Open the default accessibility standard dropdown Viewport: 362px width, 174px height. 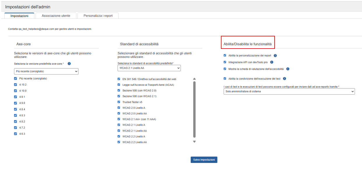(x=149, y=68)
